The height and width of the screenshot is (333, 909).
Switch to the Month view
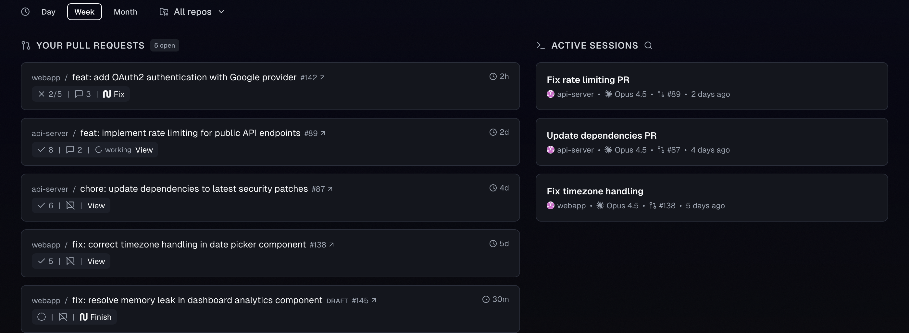pyautogui.click(x=125, y=12)
